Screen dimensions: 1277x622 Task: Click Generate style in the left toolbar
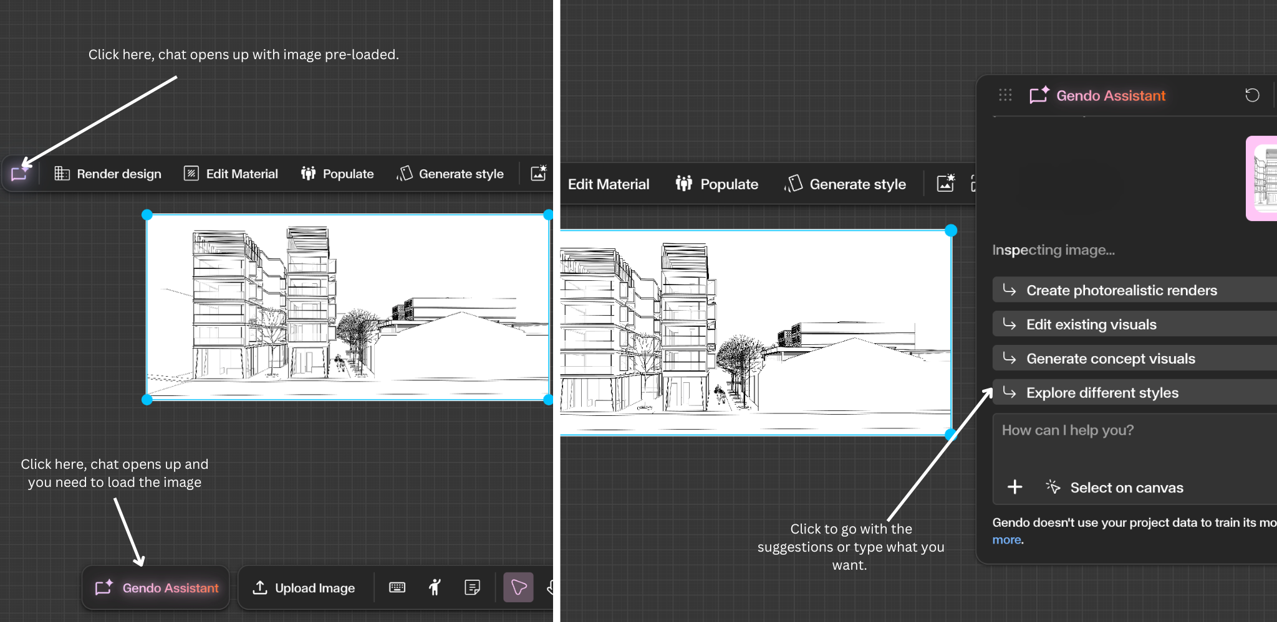[x=450, y=174]
